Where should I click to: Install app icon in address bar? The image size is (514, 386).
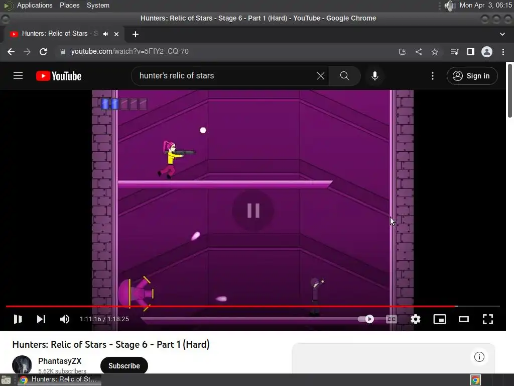pos(403,52)
